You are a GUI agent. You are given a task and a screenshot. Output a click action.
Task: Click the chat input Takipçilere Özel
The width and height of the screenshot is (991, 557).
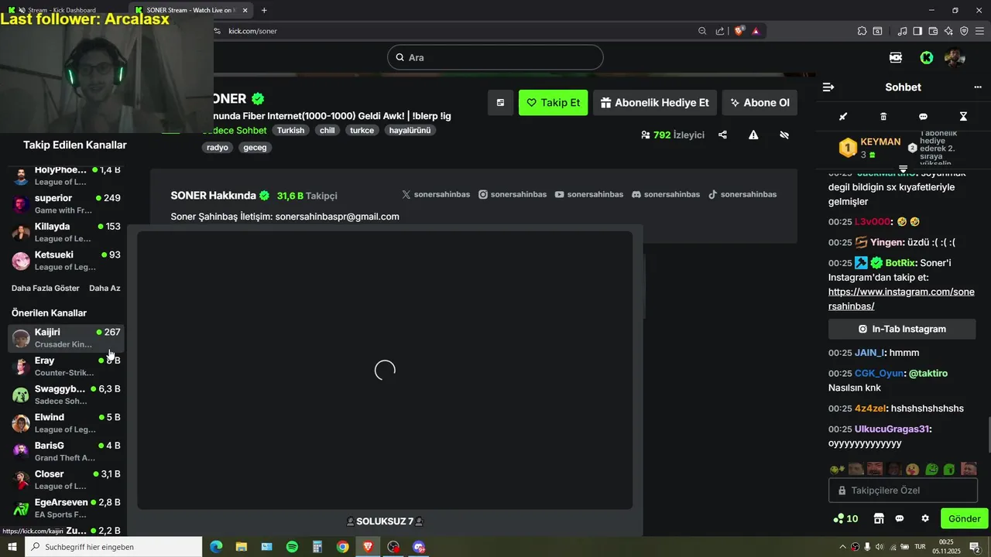pyautogui.click(x=902, y=490)
